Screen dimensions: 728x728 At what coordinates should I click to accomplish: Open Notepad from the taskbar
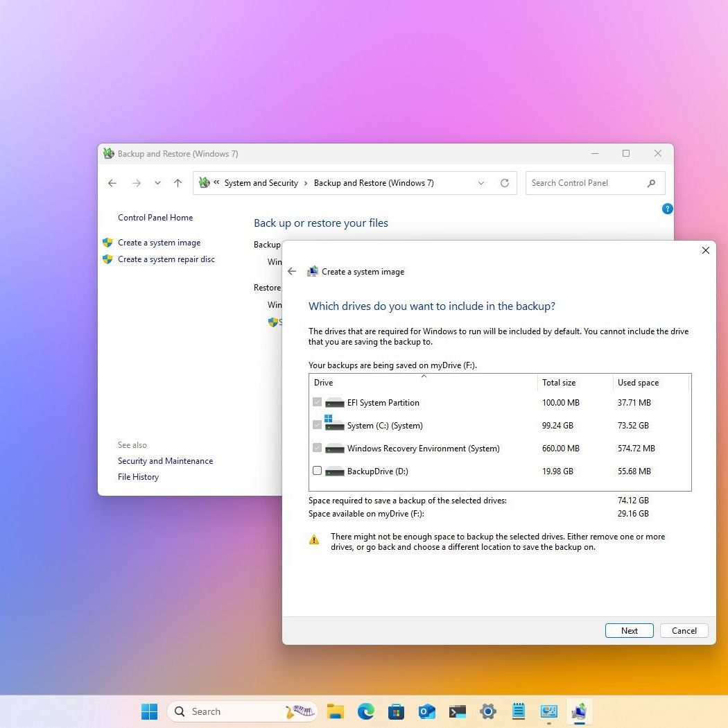pyautogui.click(x=518, y=711)
